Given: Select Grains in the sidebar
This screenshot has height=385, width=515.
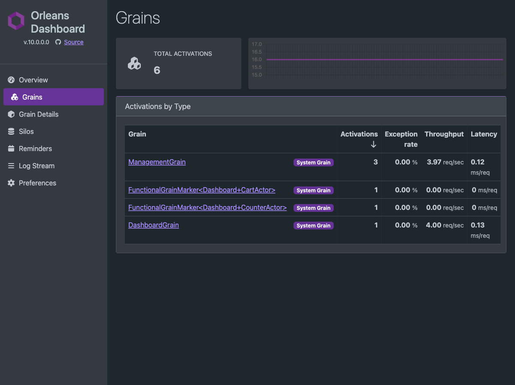Looking at the screenshot, I should (x=54, y=97).
